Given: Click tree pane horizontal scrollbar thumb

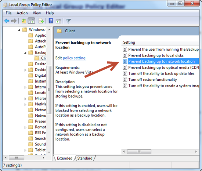Looking at the screenshot, I should click(17, 158).
